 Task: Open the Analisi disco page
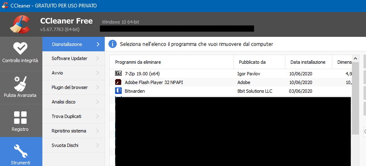point(74,102)
